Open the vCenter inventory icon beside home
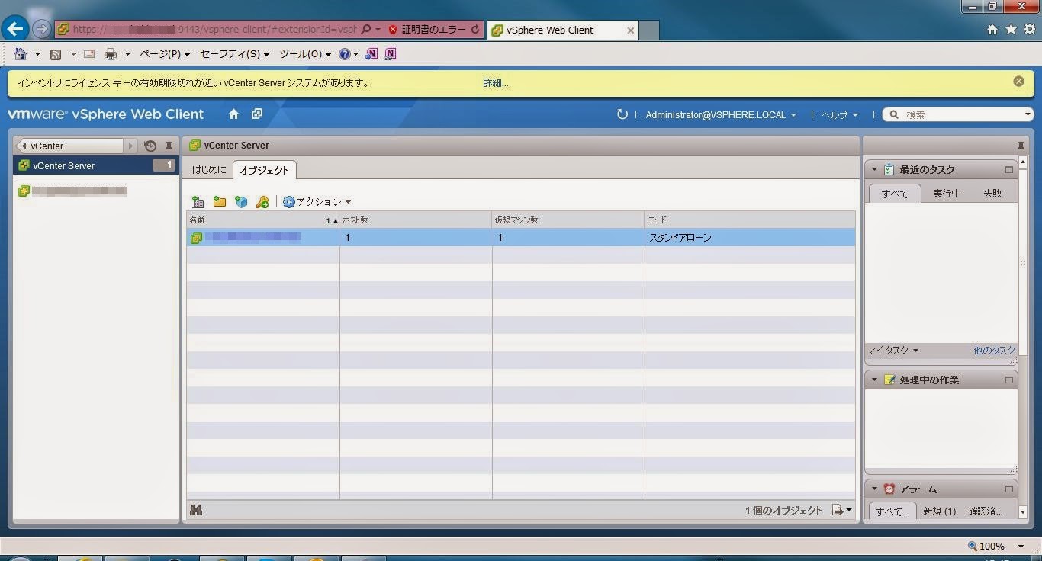 pos(257,114)
